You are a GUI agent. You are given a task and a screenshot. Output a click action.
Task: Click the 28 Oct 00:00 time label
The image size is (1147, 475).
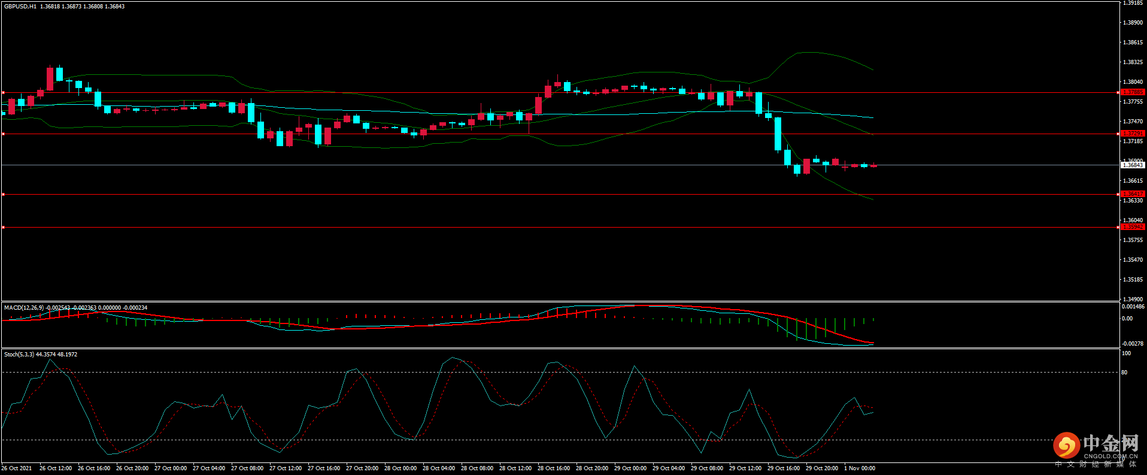point(400,468)
